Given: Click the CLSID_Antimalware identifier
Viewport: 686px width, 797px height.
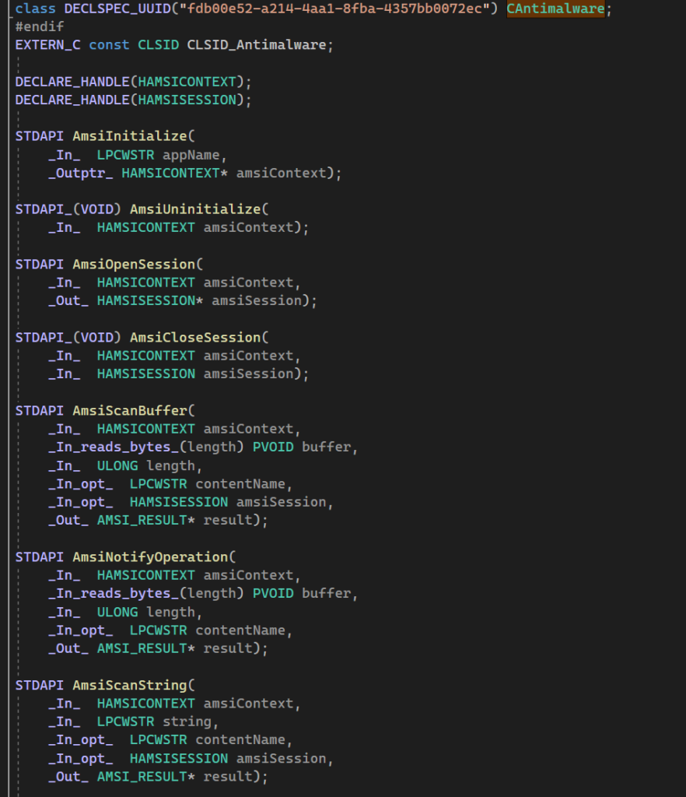Looking at the screenshot, I should pyautogui.click(x=257, y=44).
